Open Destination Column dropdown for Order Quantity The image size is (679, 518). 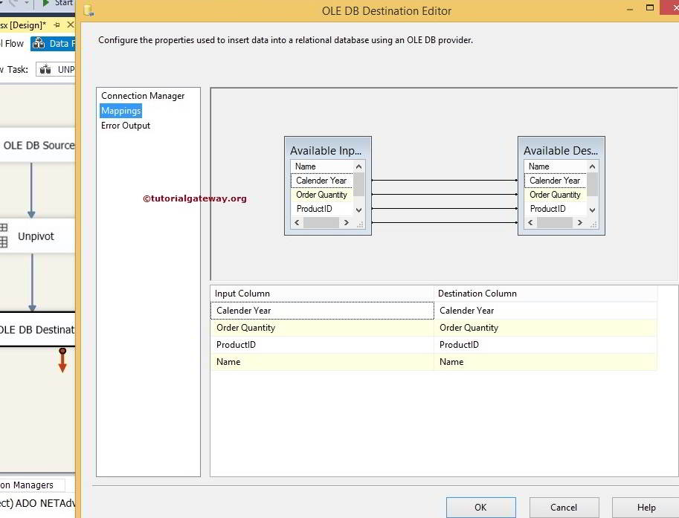(545, 328)
